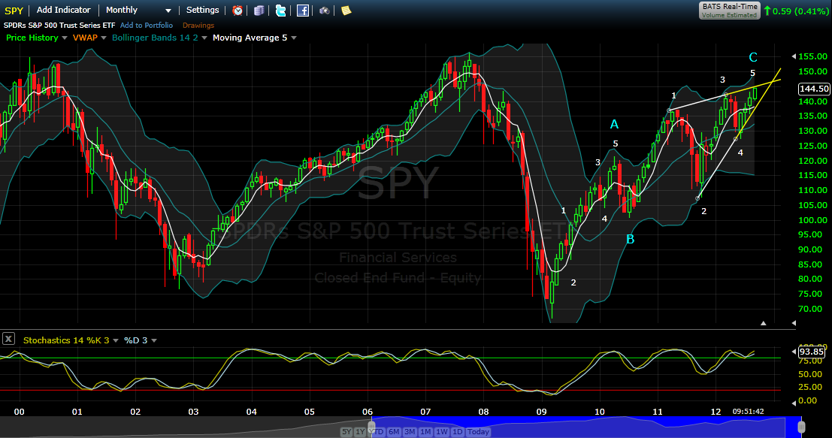
Task: Take a chart snapshot with the camera icon
Action: (x=324, y=11)
